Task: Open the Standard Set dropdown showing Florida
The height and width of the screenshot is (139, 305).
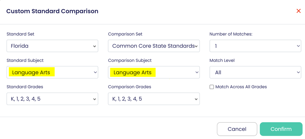Action: pyautogui.click(x=52, y=46)
